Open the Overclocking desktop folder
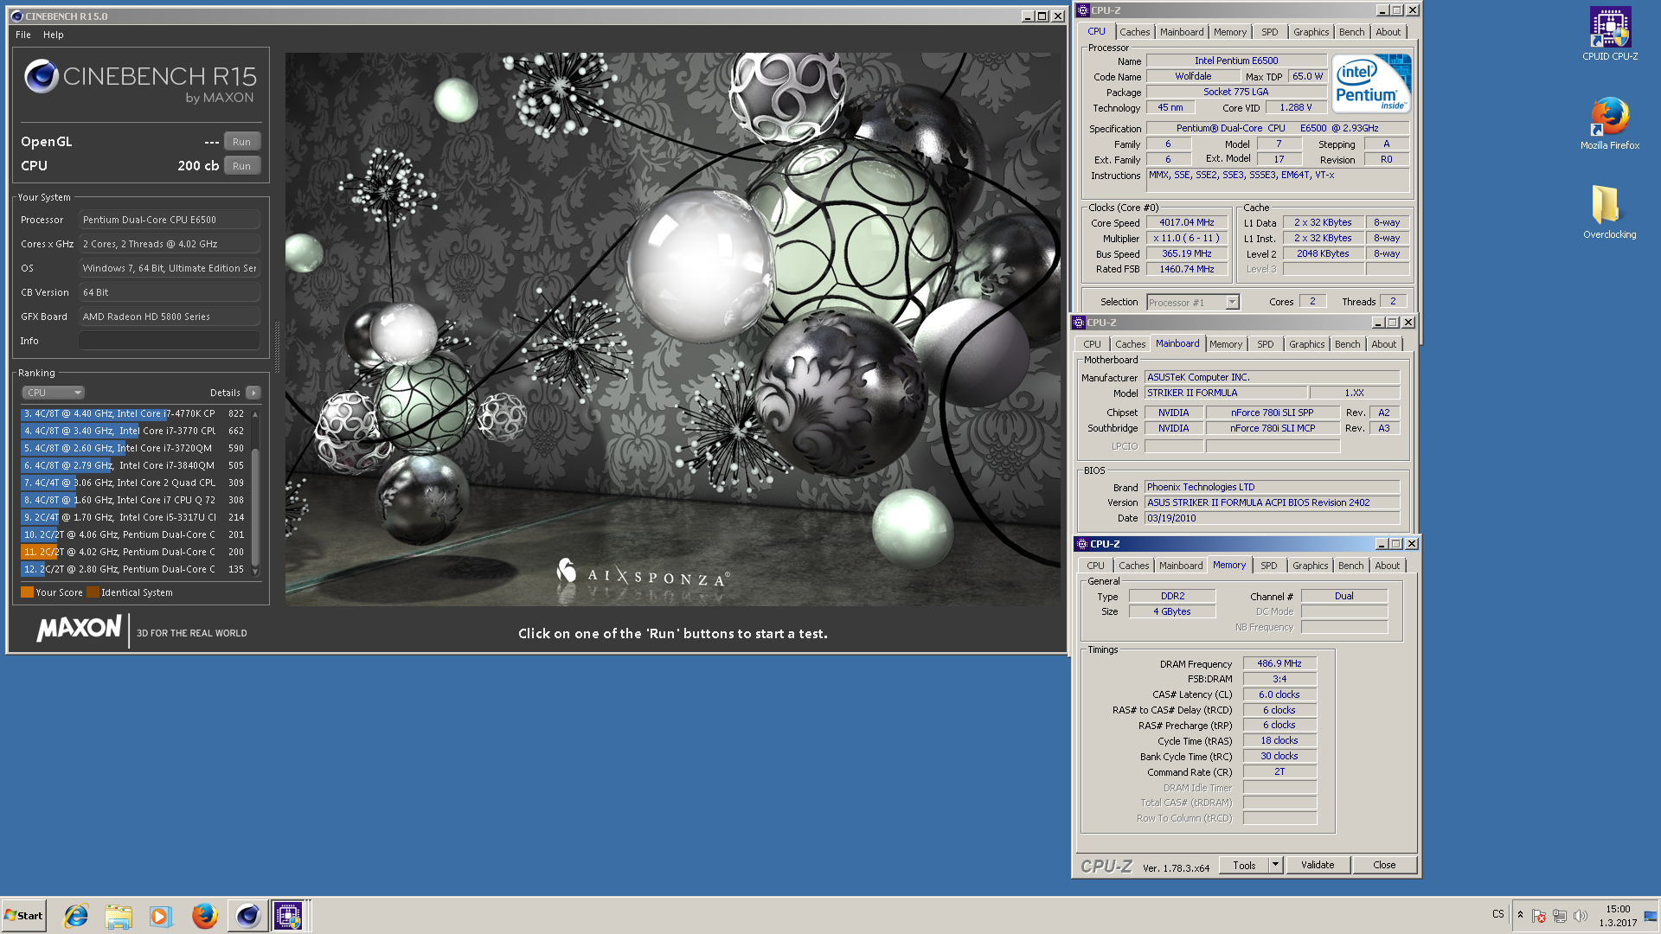 1609,212
